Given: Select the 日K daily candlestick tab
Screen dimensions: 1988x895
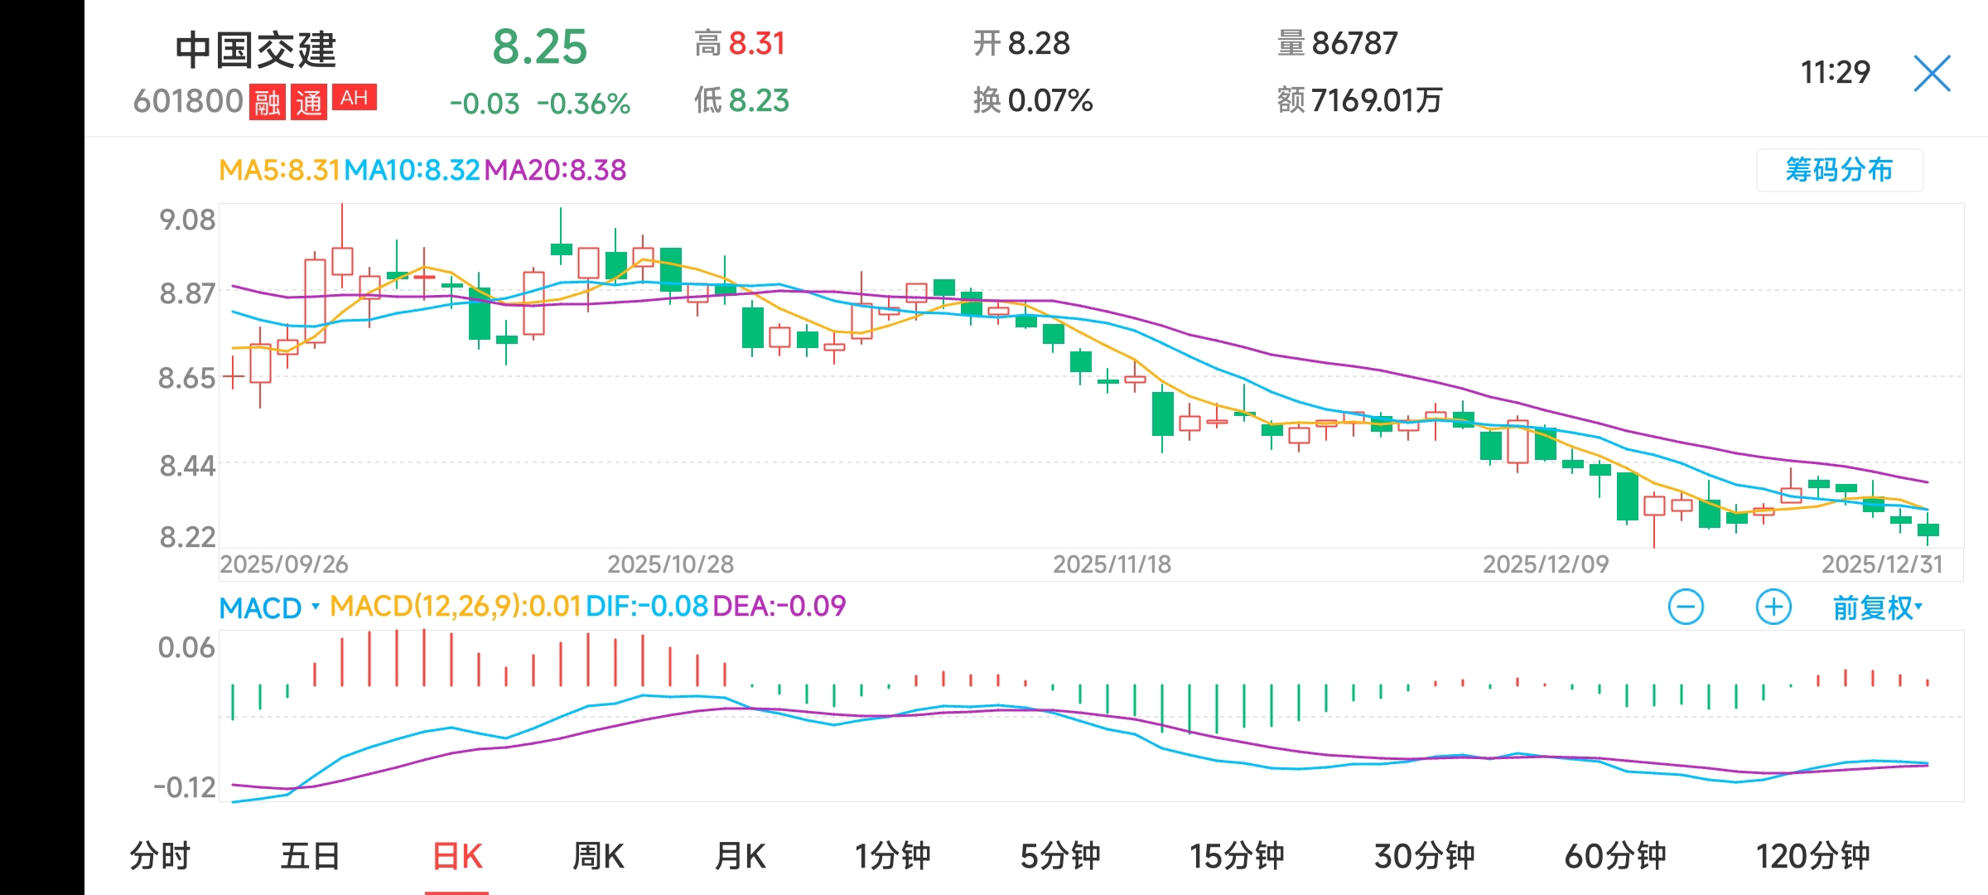Looking at the screenshot, I should tap(457, 855).
